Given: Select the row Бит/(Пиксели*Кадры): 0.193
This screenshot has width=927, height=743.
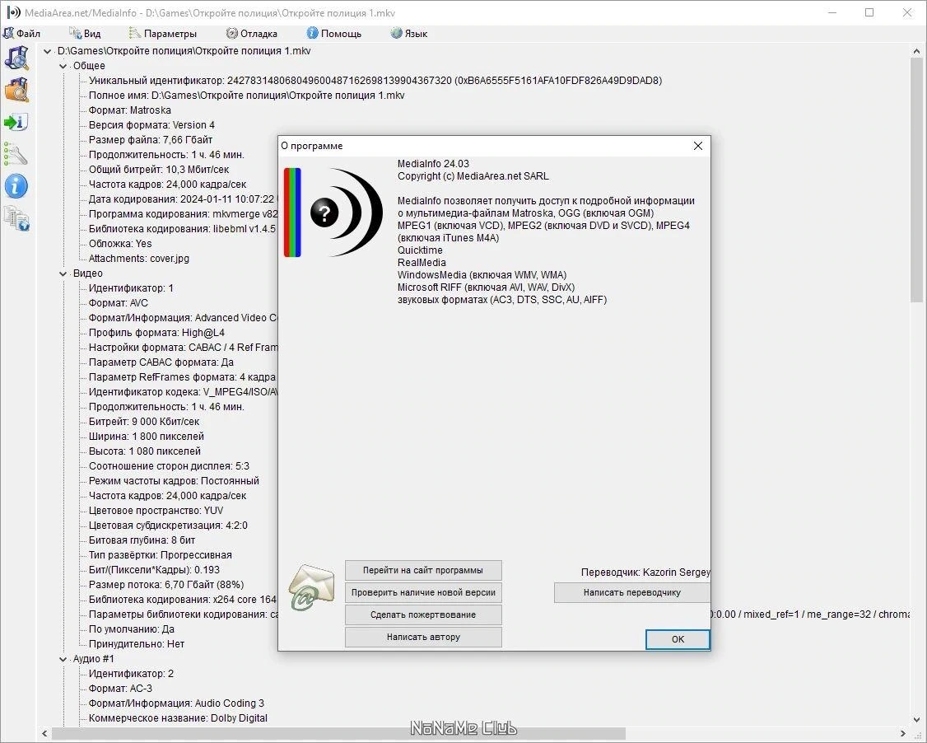Looking at the screenshot, I should click(154, 570).
